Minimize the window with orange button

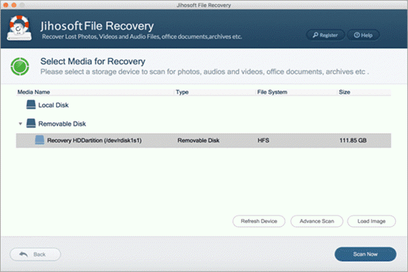point(14,5)
